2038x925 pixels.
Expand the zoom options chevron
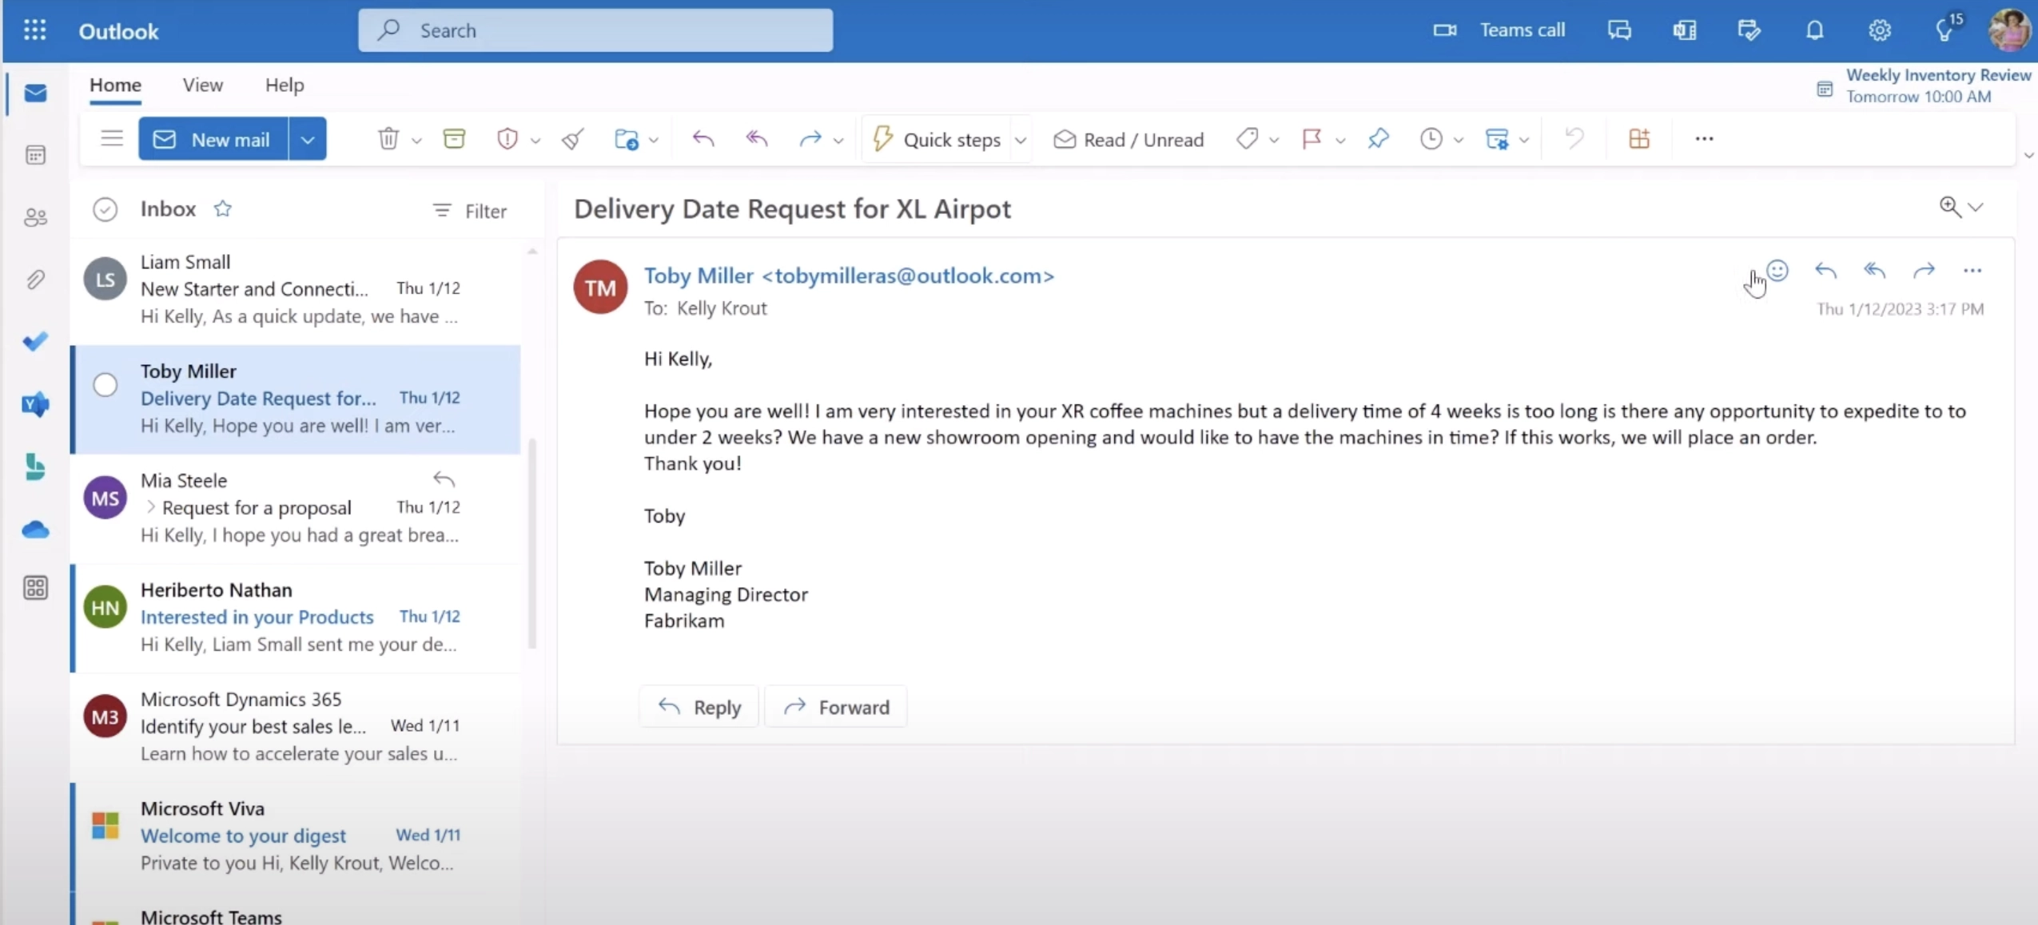coord(1976,208)
